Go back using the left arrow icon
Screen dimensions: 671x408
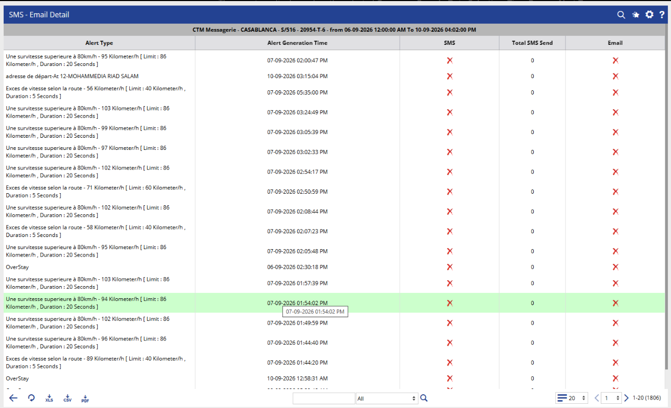(13, 398)
